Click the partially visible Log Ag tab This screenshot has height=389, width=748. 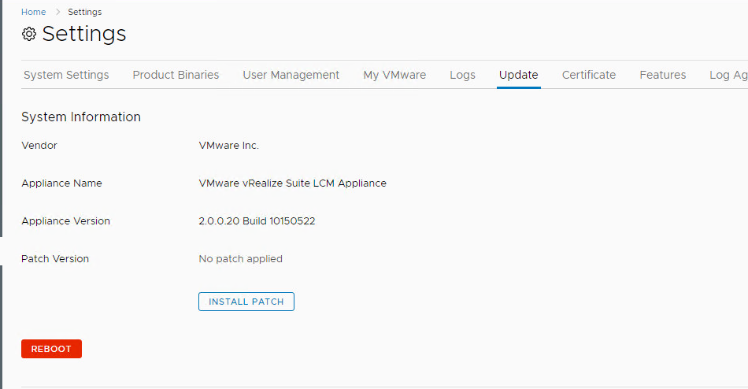pyautogui.click(x=728, y=75)
